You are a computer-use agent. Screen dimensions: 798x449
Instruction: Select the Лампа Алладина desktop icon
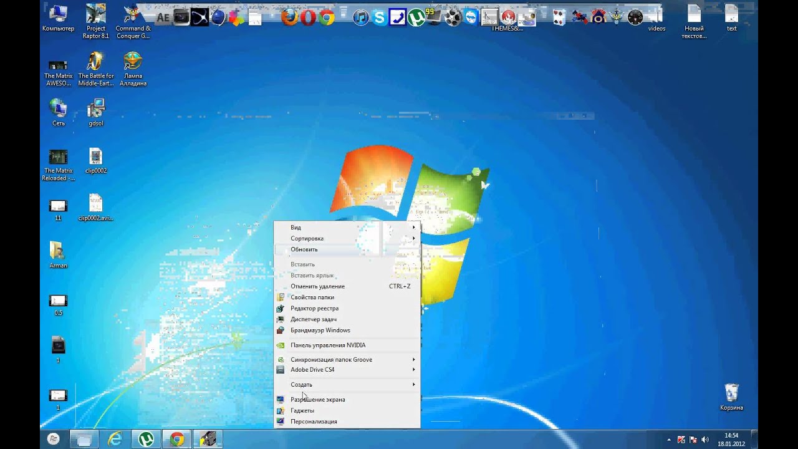tap(133, 69)
